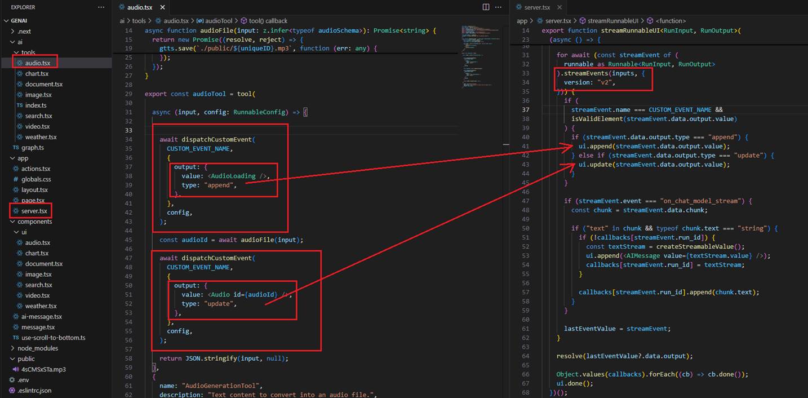Viewport: 808px width, 398px height.
Task: Click React icon in server.tsx breadcrumb
Action: click(x=540, y=21)
